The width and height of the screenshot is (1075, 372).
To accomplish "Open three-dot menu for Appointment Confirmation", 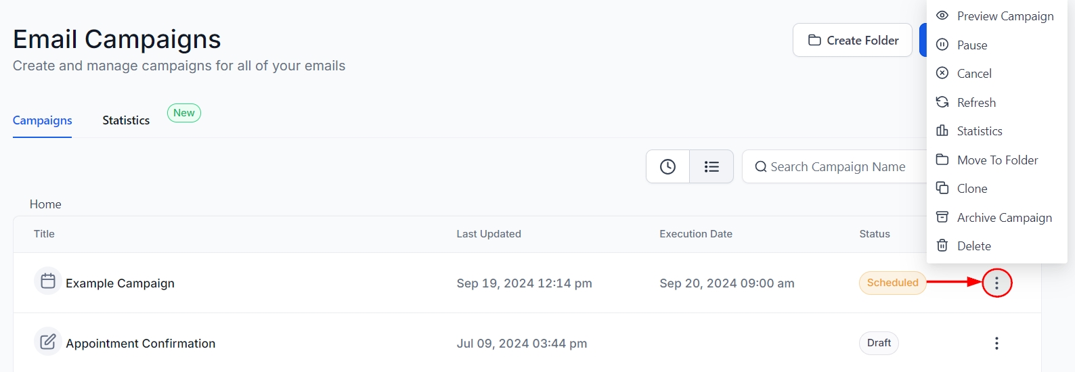I will point(996,343).
